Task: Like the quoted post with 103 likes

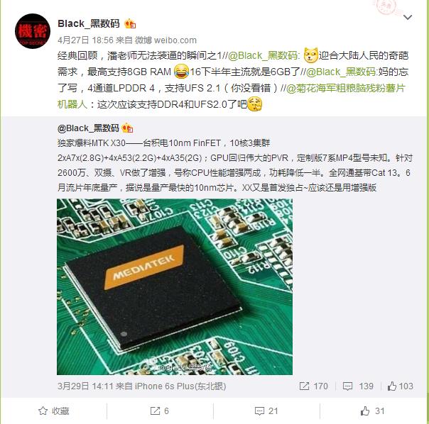Action: point(401,386)
